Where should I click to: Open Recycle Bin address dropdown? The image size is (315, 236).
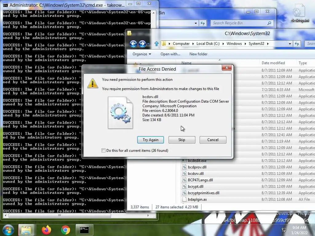(195, 23)
